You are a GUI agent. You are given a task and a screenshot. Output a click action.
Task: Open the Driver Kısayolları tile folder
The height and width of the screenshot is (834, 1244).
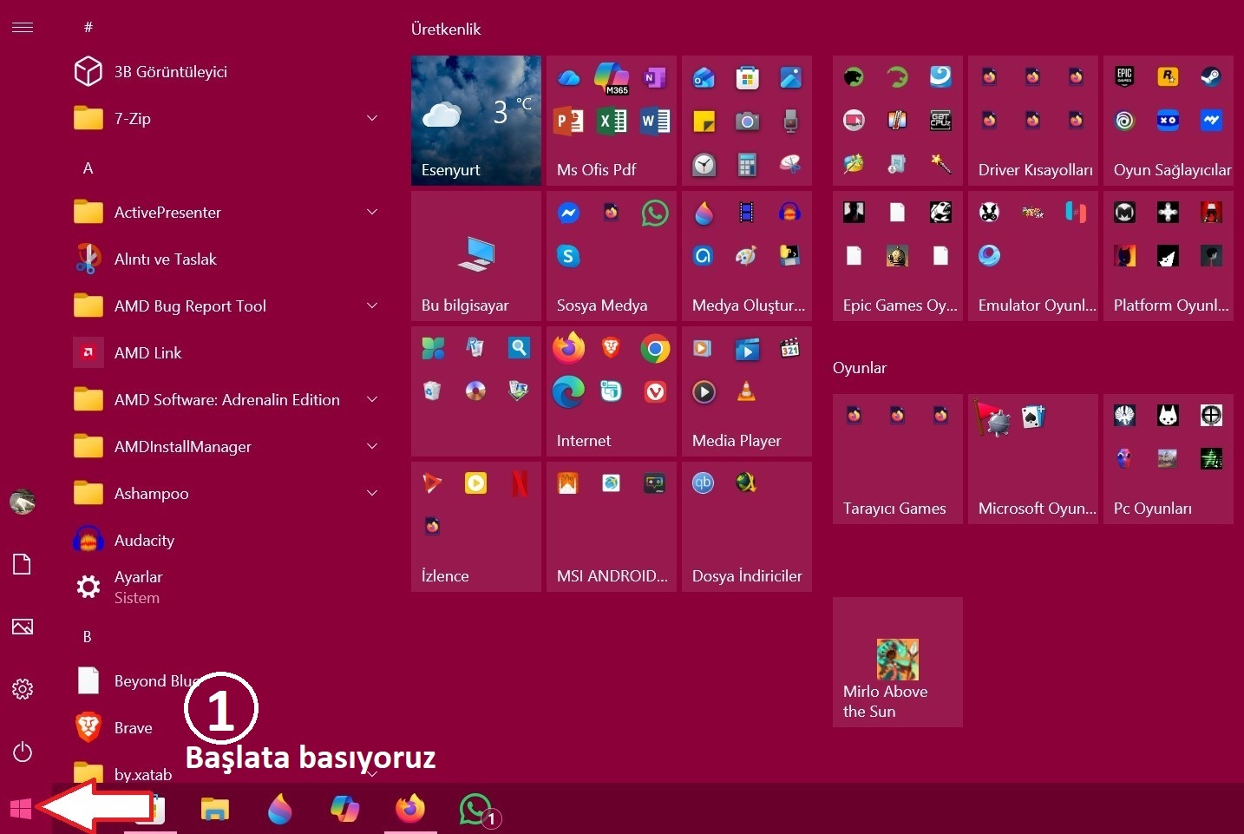coord(1033,121)
